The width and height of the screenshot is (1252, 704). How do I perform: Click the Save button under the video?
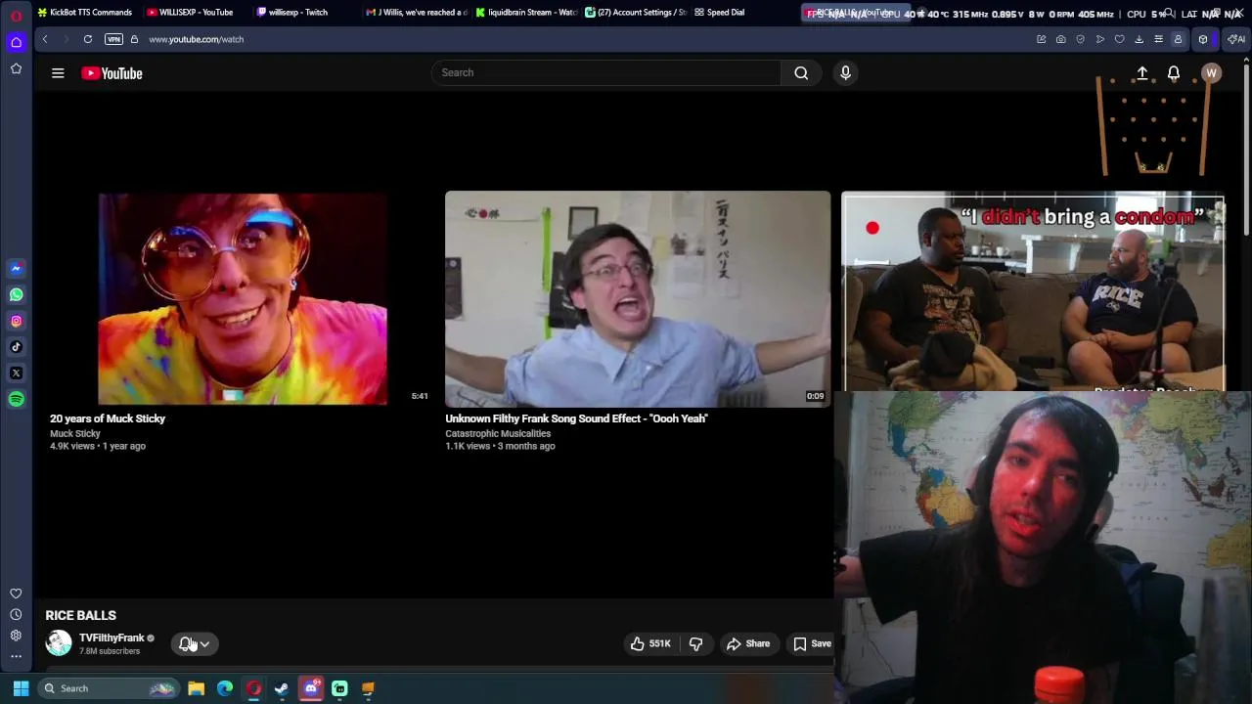[x=812, y=643]
